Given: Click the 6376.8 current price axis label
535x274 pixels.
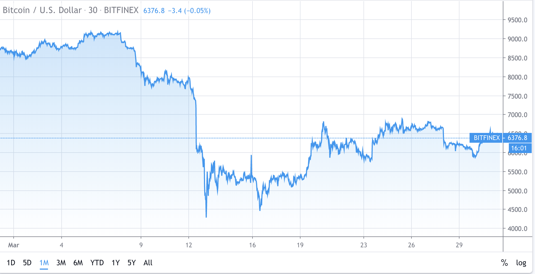Looking at the screenshot, I should 518,138.
